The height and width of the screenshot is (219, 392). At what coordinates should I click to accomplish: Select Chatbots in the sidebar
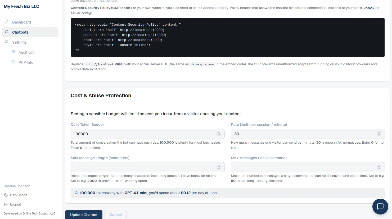point(30,32)
